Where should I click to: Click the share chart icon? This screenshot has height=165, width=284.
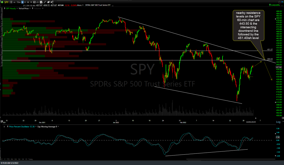click(52, 2)
